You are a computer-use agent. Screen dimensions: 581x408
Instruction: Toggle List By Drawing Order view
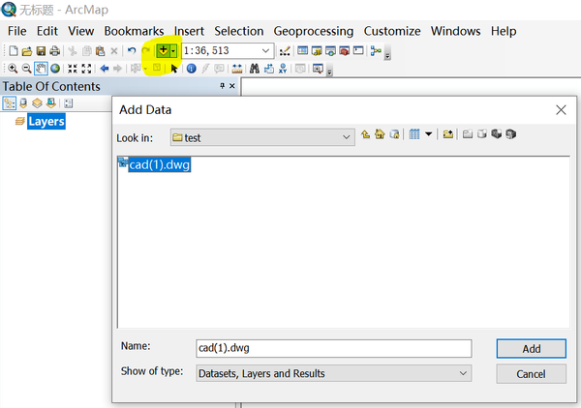(10, 103)
